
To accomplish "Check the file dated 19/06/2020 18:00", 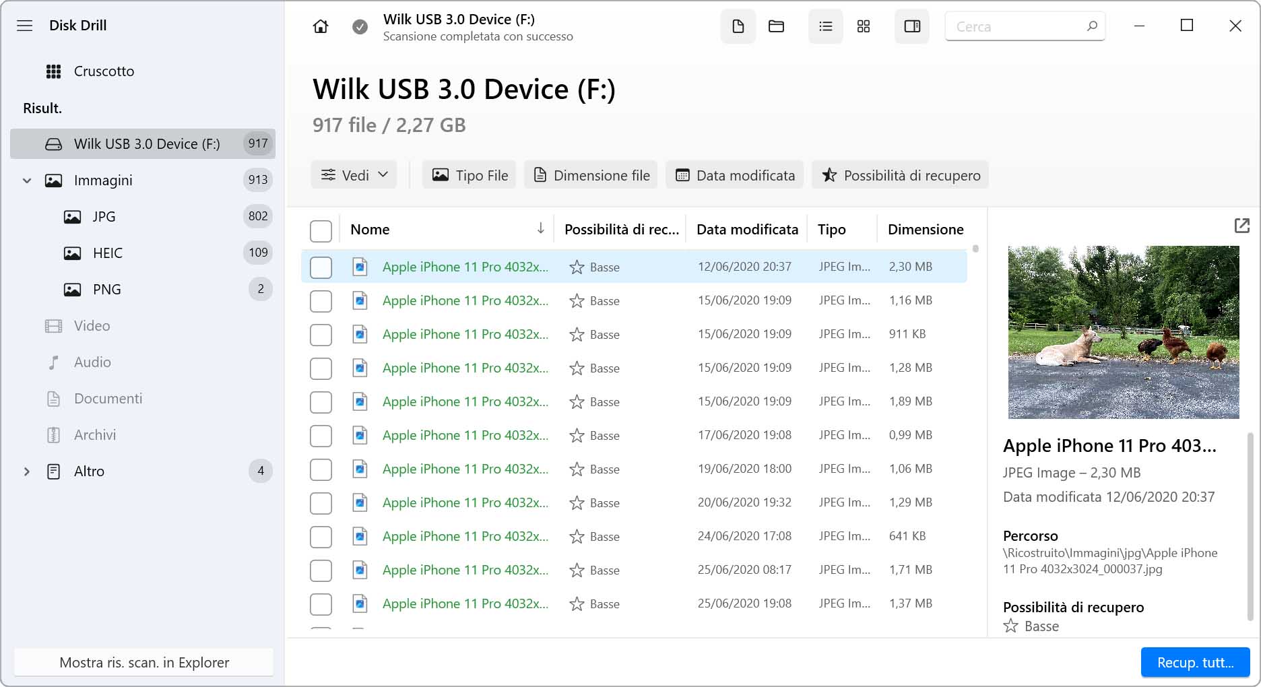I will coord(321,469).
